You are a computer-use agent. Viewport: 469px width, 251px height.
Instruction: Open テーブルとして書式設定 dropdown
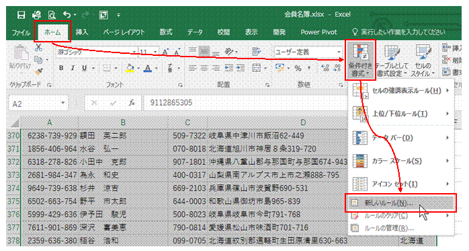click(392, 60)
